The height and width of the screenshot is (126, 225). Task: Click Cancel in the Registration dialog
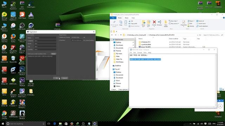click(65, 78)
